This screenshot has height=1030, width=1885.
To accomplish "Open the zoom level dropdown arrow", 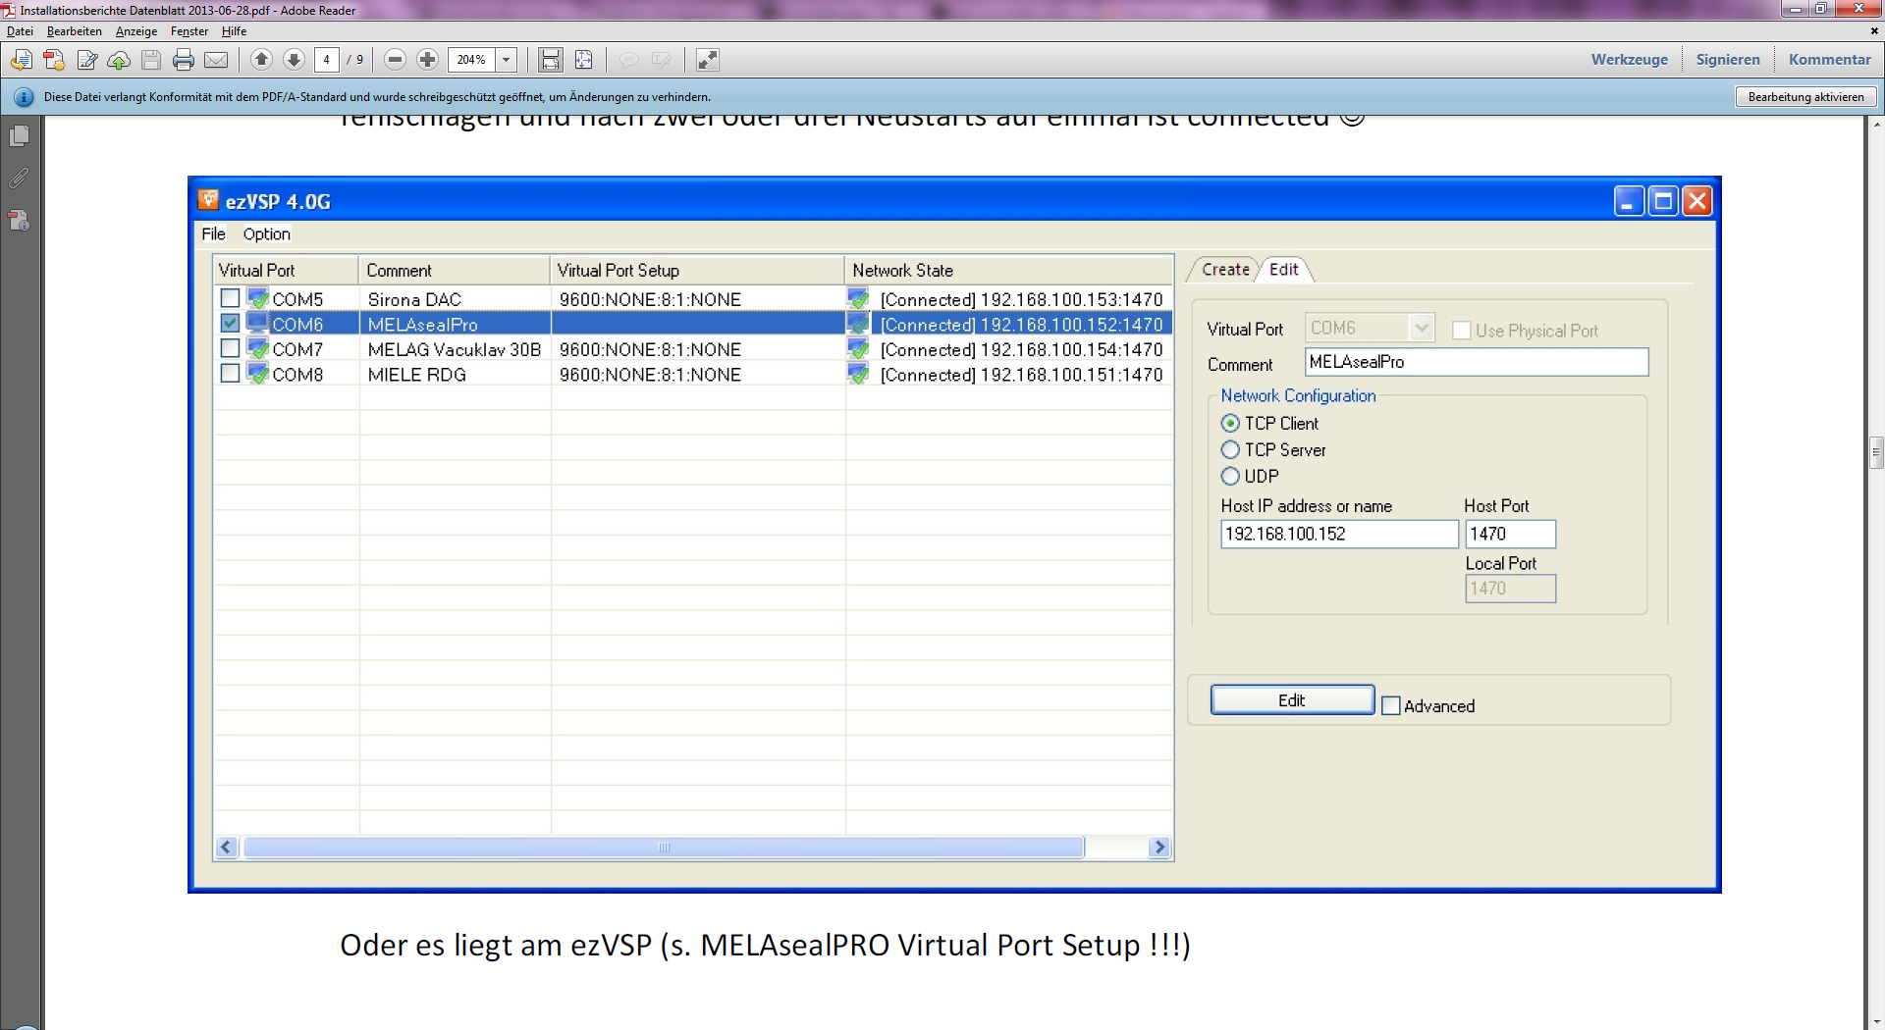I will pyautogui.click(x=507, y=60).
